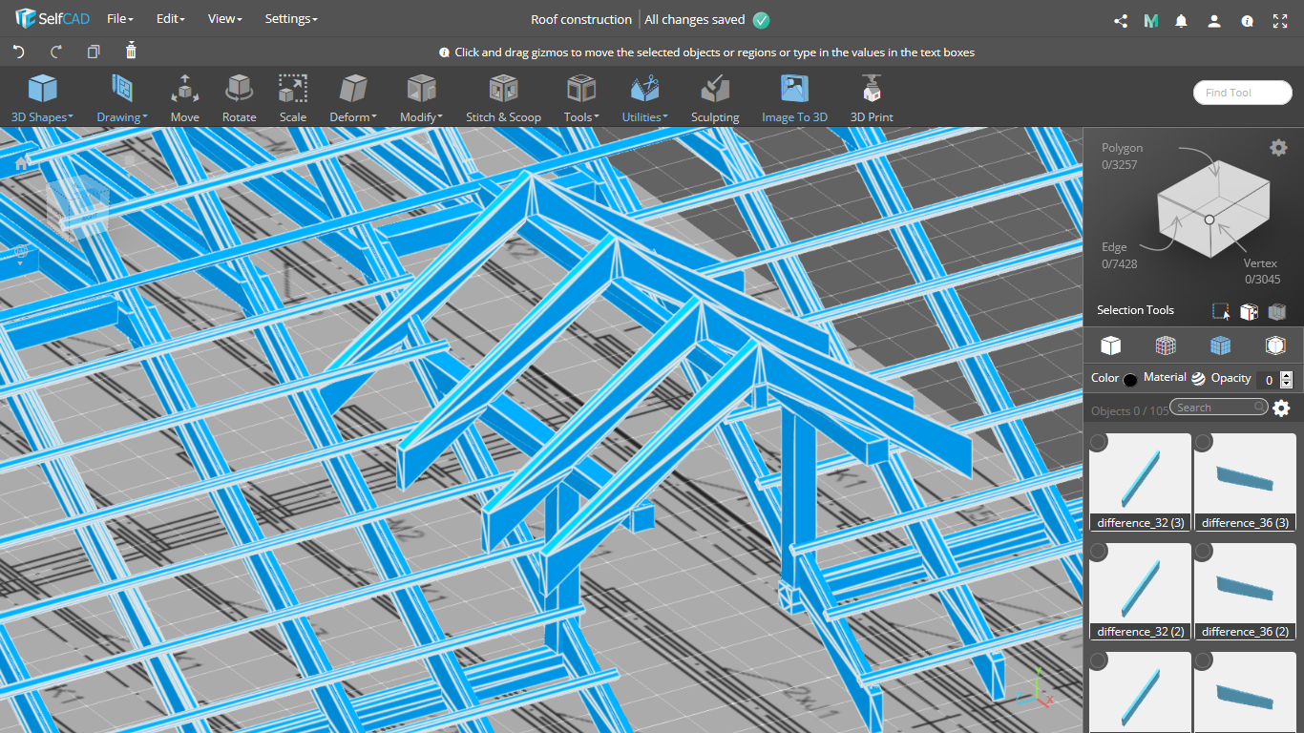1304x733 pixels.
Task: Open the 3D Print tool
Action: click(872, 98)
